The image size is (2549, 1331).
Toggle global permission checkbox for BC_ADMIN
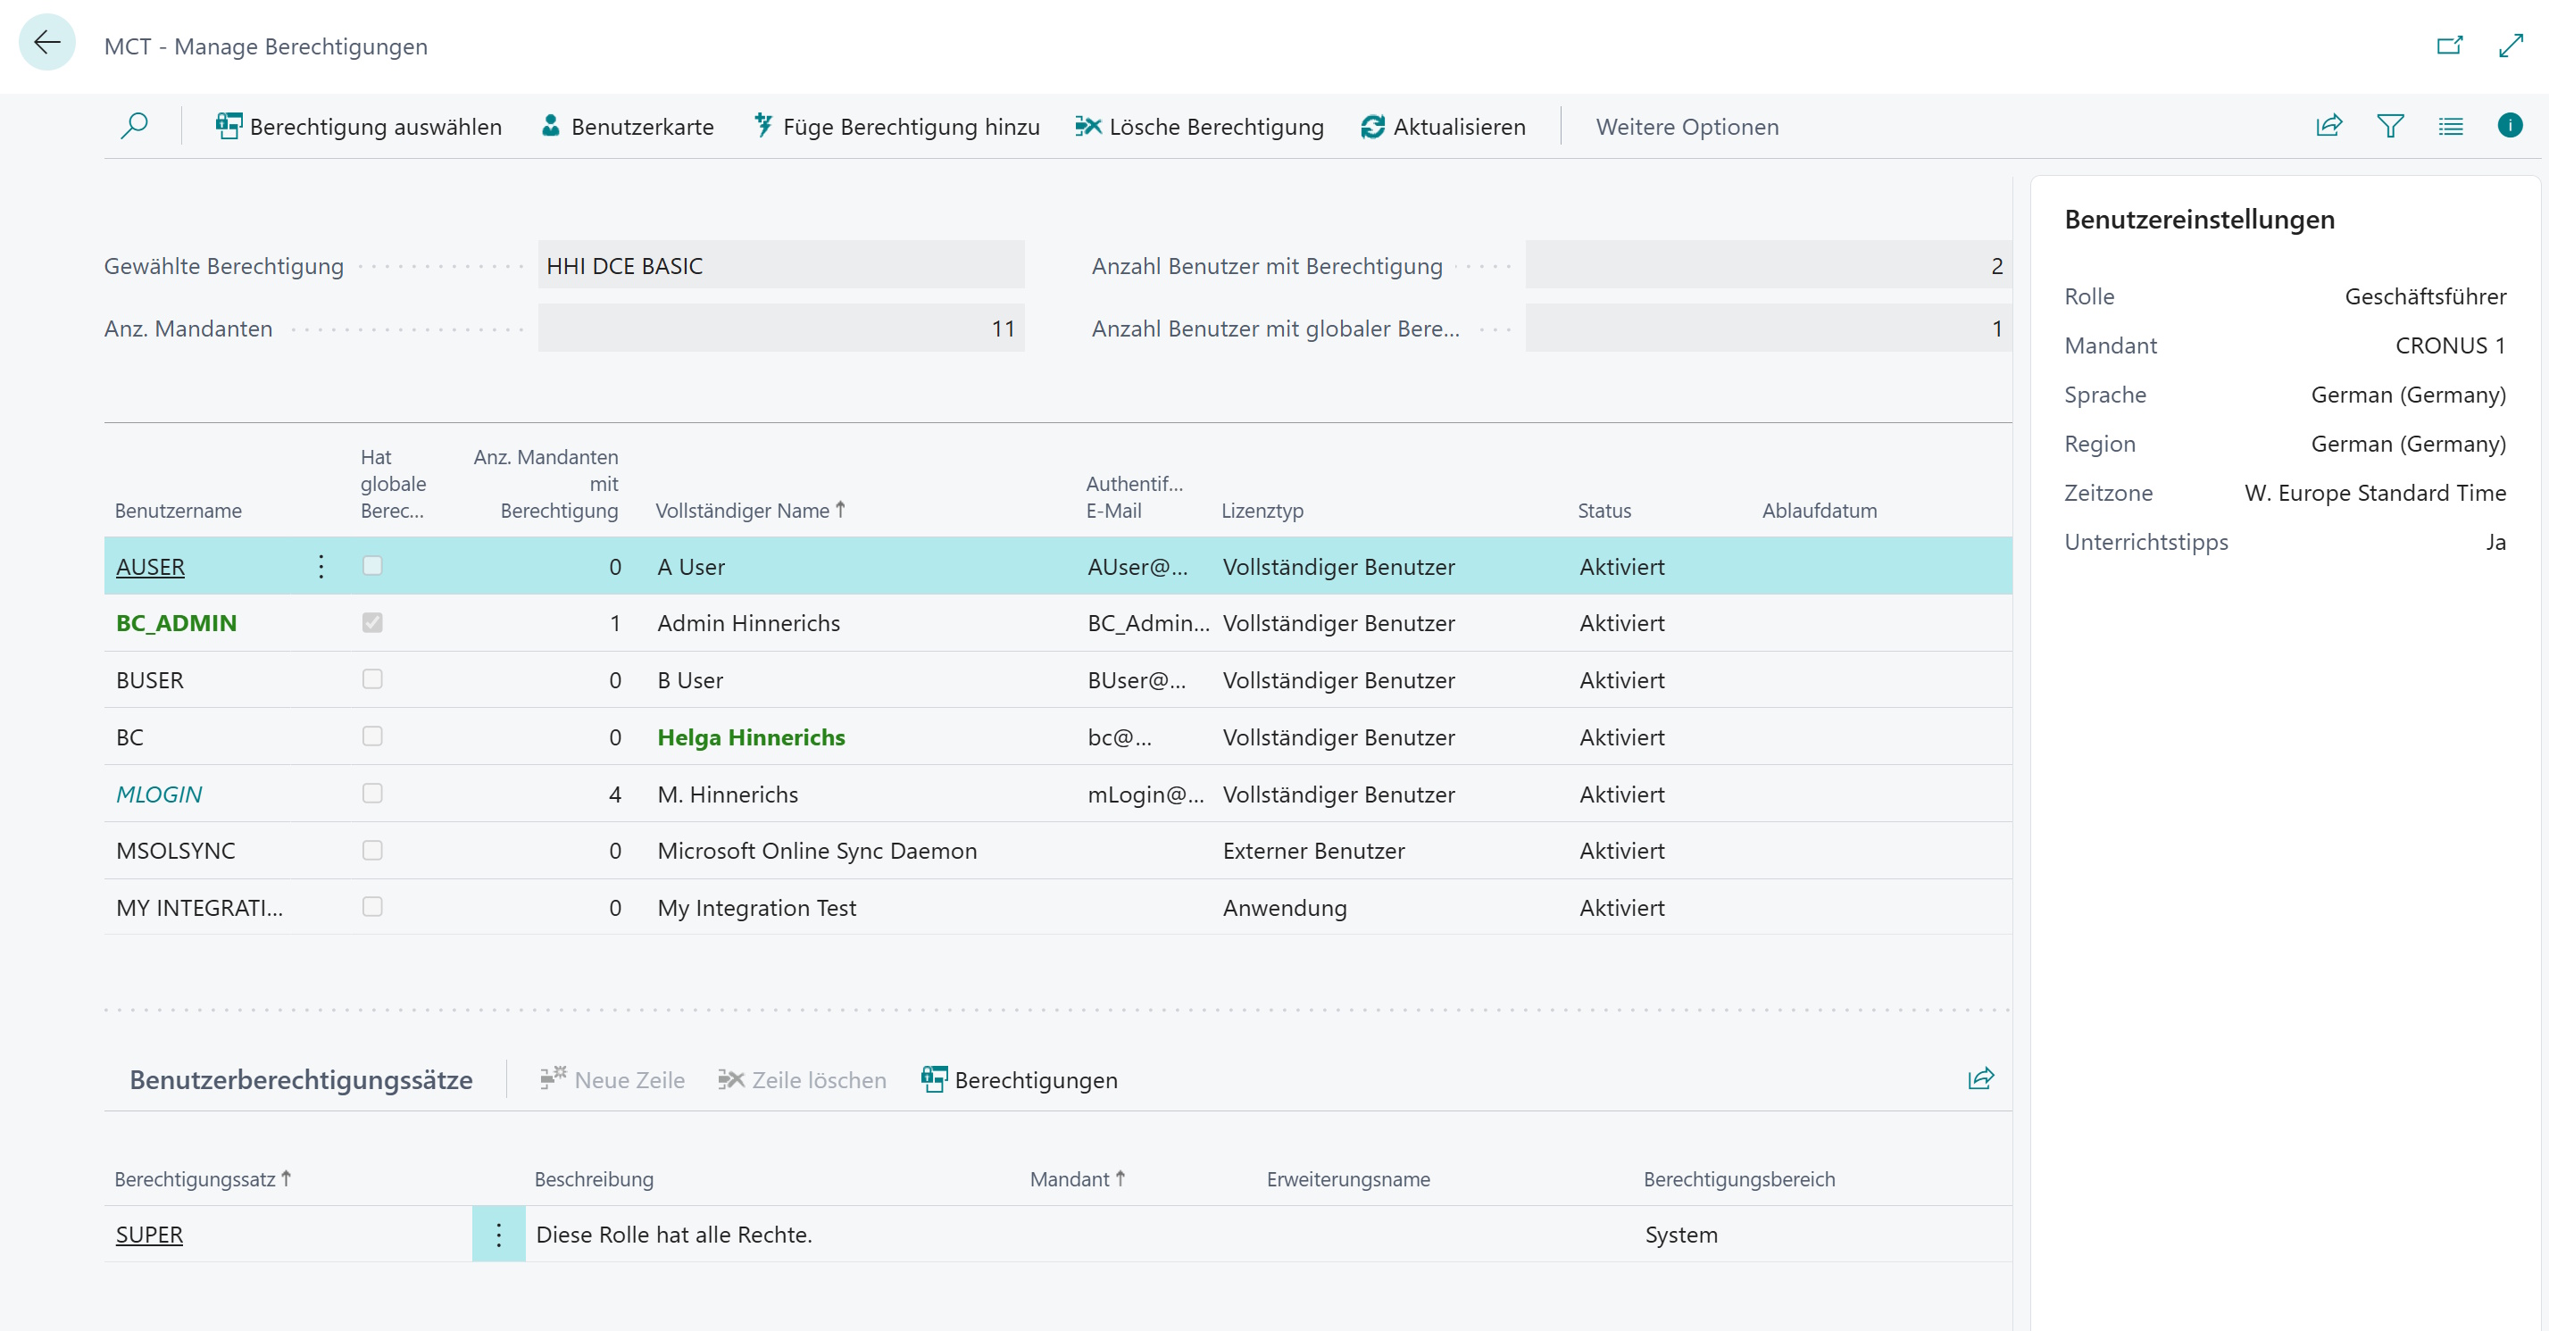point(372,622)
